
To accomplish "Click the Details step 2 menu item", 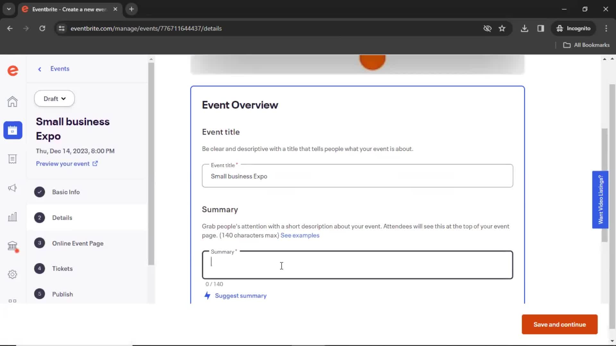I will (62, 218).
